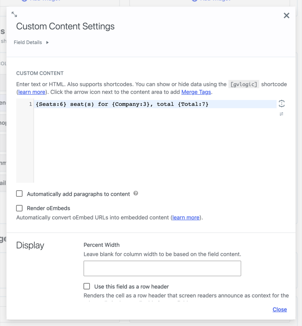Open the Merge Tags link
This screenshot has height=326, width=302.
click(x=196, y=92)
